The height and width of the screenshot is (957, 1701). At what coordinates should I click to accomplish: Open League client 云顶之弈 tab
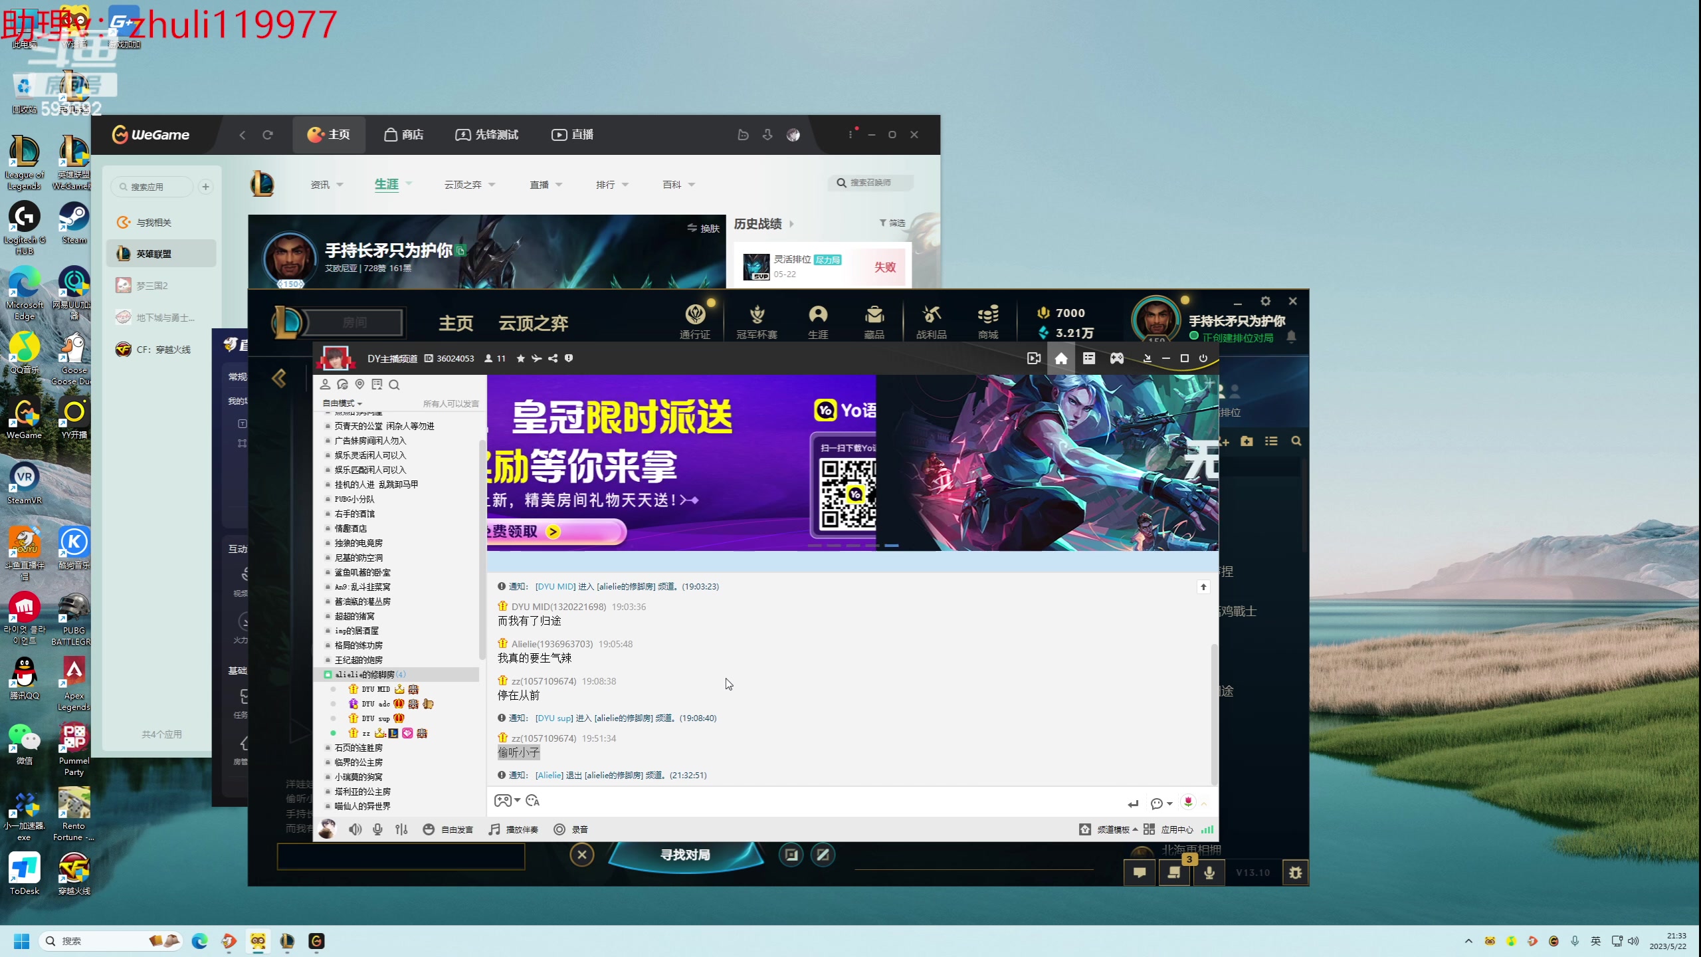point(534,324)
